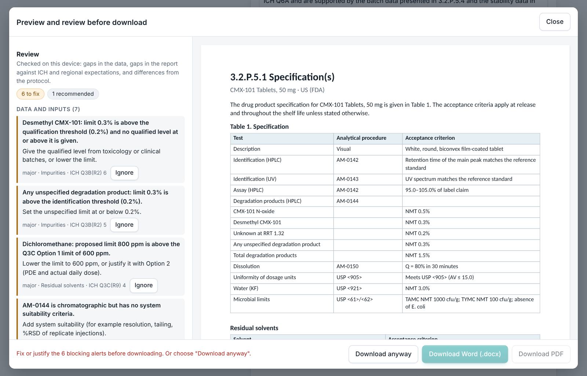Click the 'Microbial limits' test cell
This screenshot has width=587, height=376.
[282, 304]
